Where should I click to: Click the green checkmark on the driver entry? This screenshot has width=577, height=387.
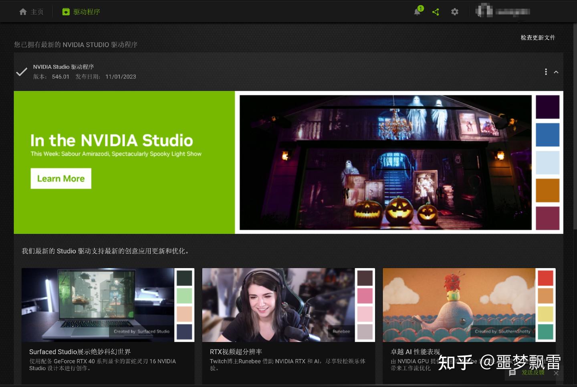(21, 72)
